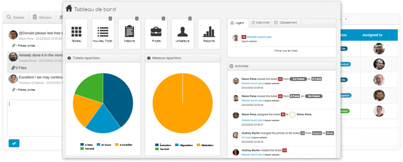The width and height of the screenshot is (403, 162).
Task: Open Website launch plan link dated 22/12/2015 10:30:42
Action: 252,83
